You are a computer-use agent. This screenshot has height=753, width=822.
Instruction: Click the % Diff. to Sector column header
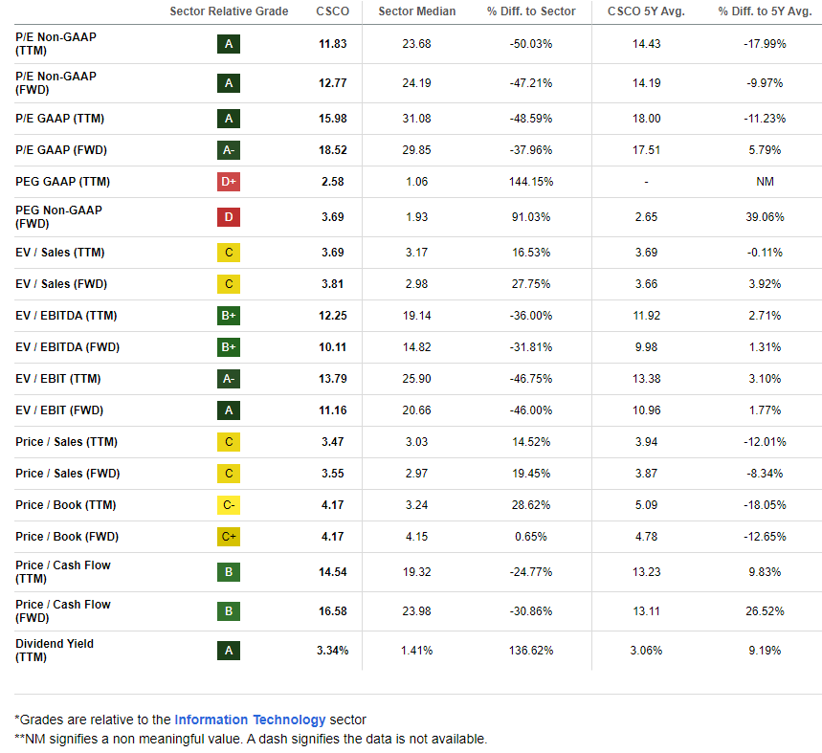531,11
